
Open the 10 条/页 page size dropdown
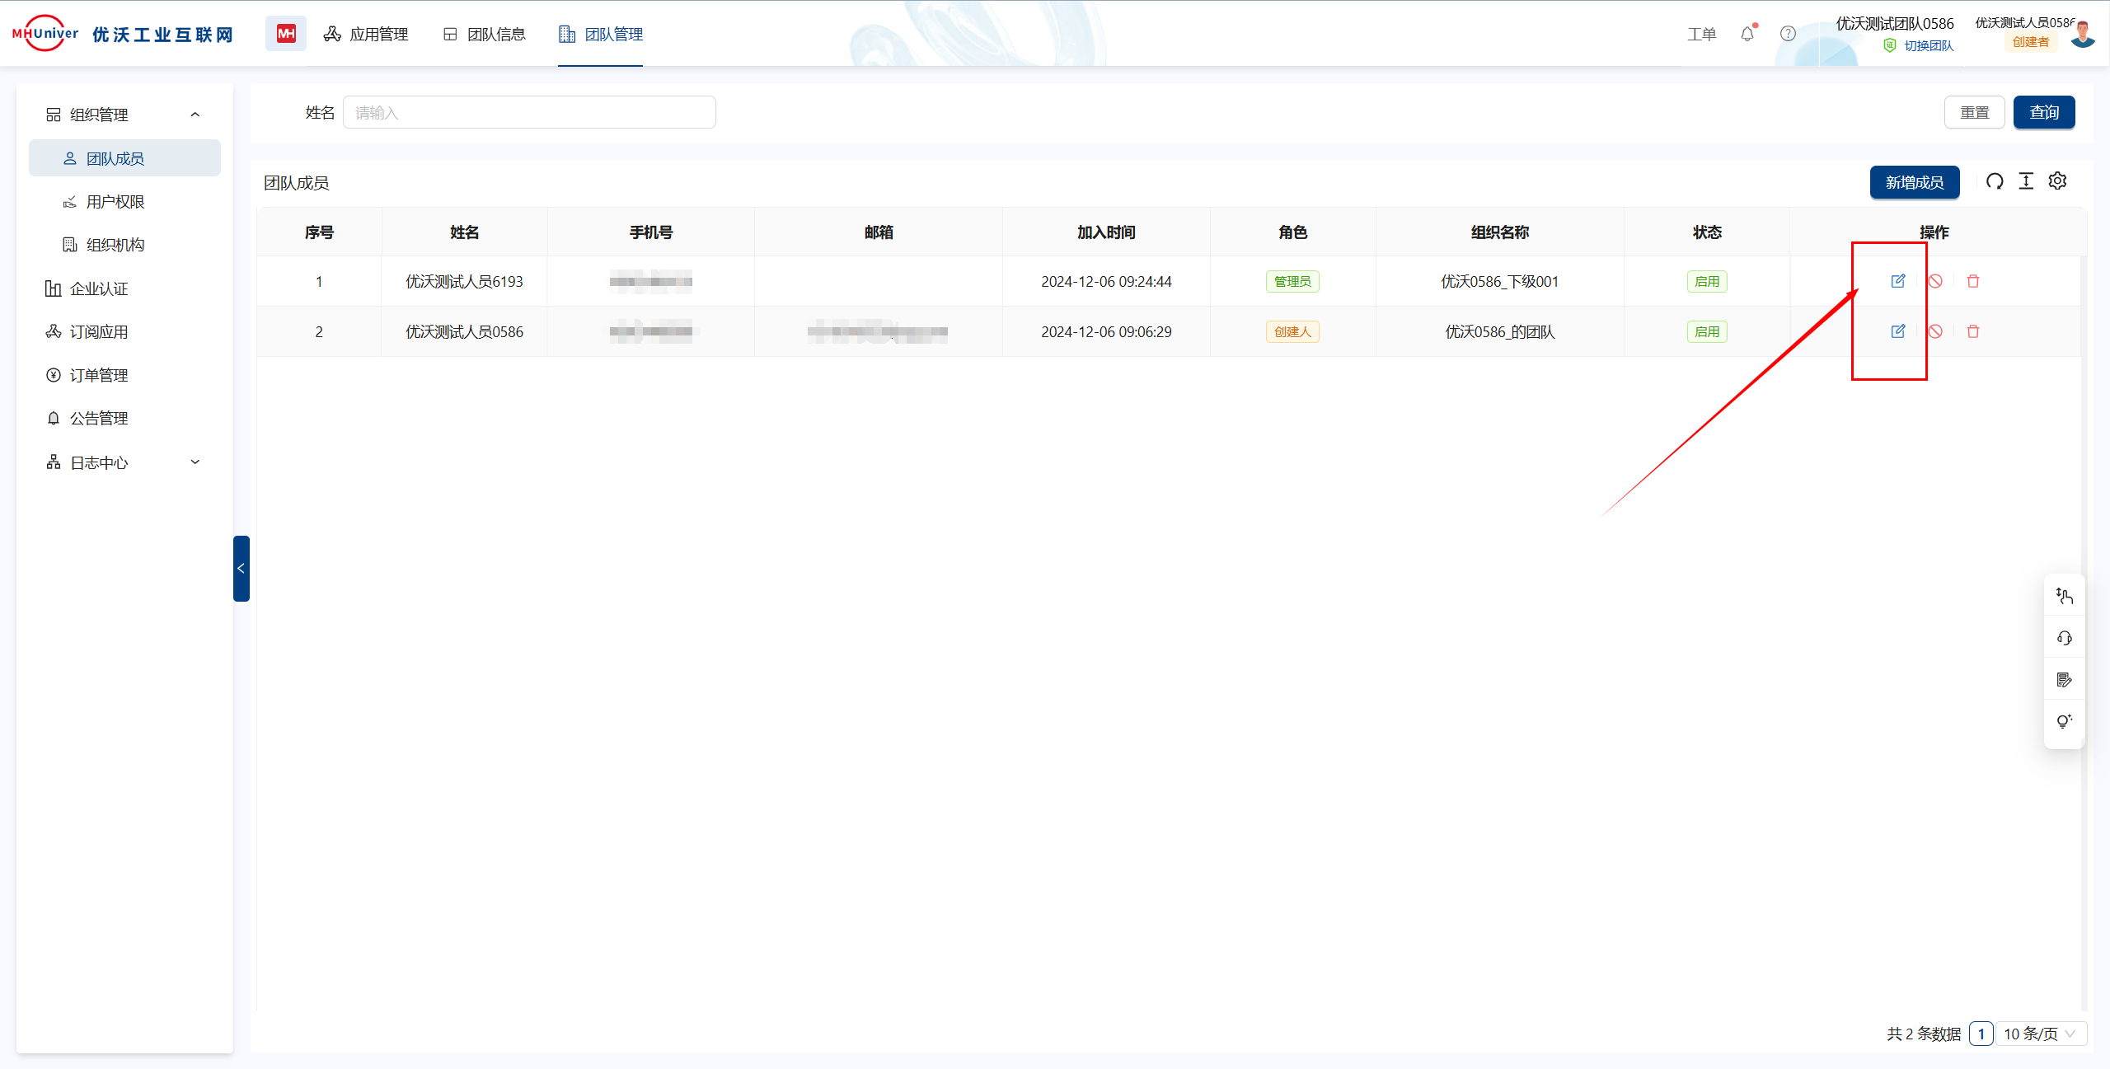(x=2040, y=1034)
